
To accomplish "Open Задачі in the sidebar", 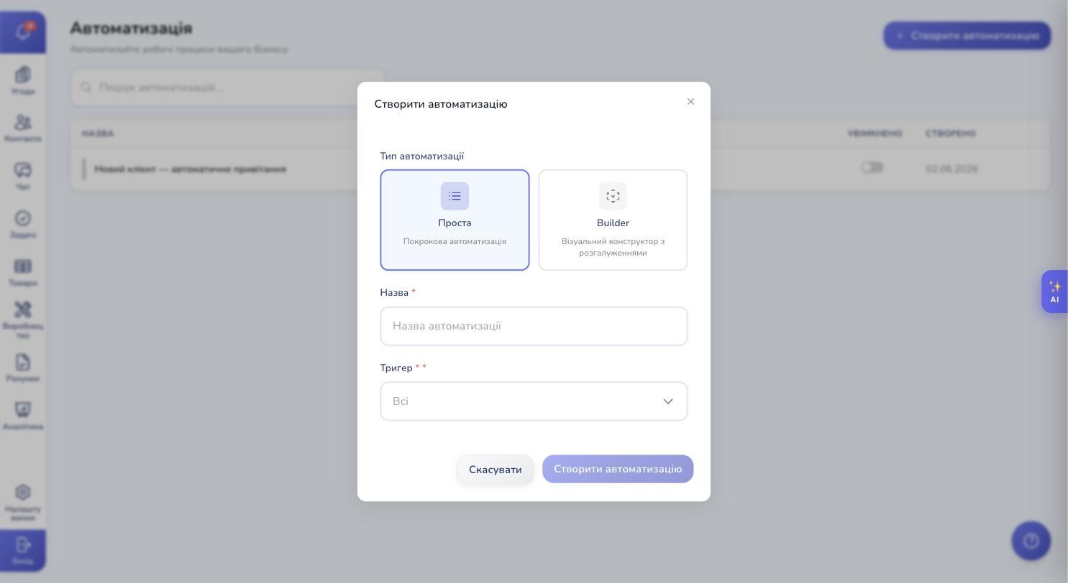I will 23,224.
